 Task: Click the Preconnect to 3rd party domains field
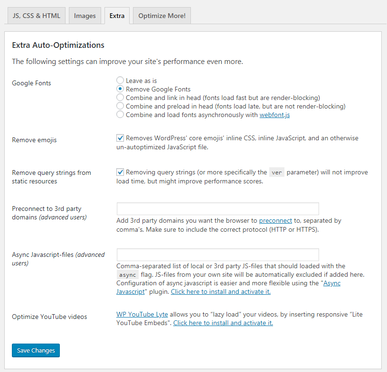pos(217,209)
